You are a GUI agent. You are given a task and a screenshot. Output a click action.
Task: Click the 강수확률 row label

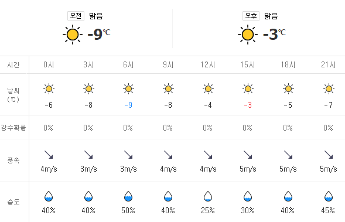pyautogui.click(x=13, y=128)
